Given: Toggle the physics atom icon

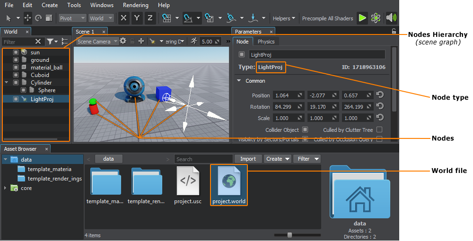Looking at the screenshot, I should pyautogui.click(x=376, y=18).
